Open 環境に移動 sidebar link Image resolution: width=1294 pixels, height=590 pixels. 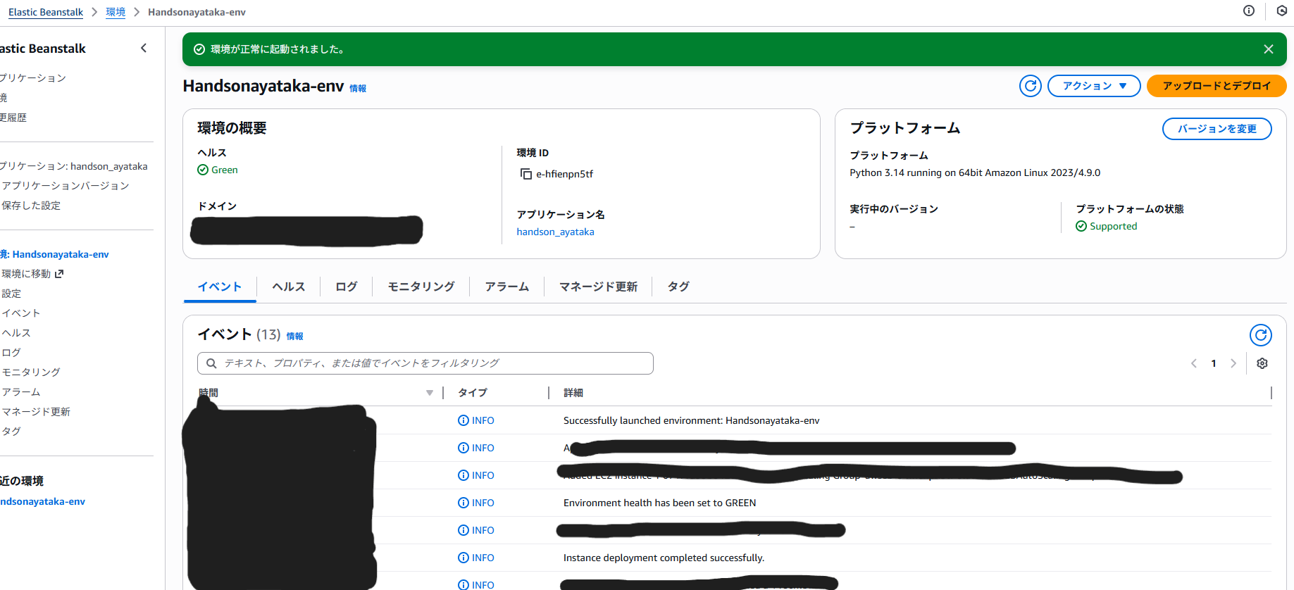click(x=26, y=274)
